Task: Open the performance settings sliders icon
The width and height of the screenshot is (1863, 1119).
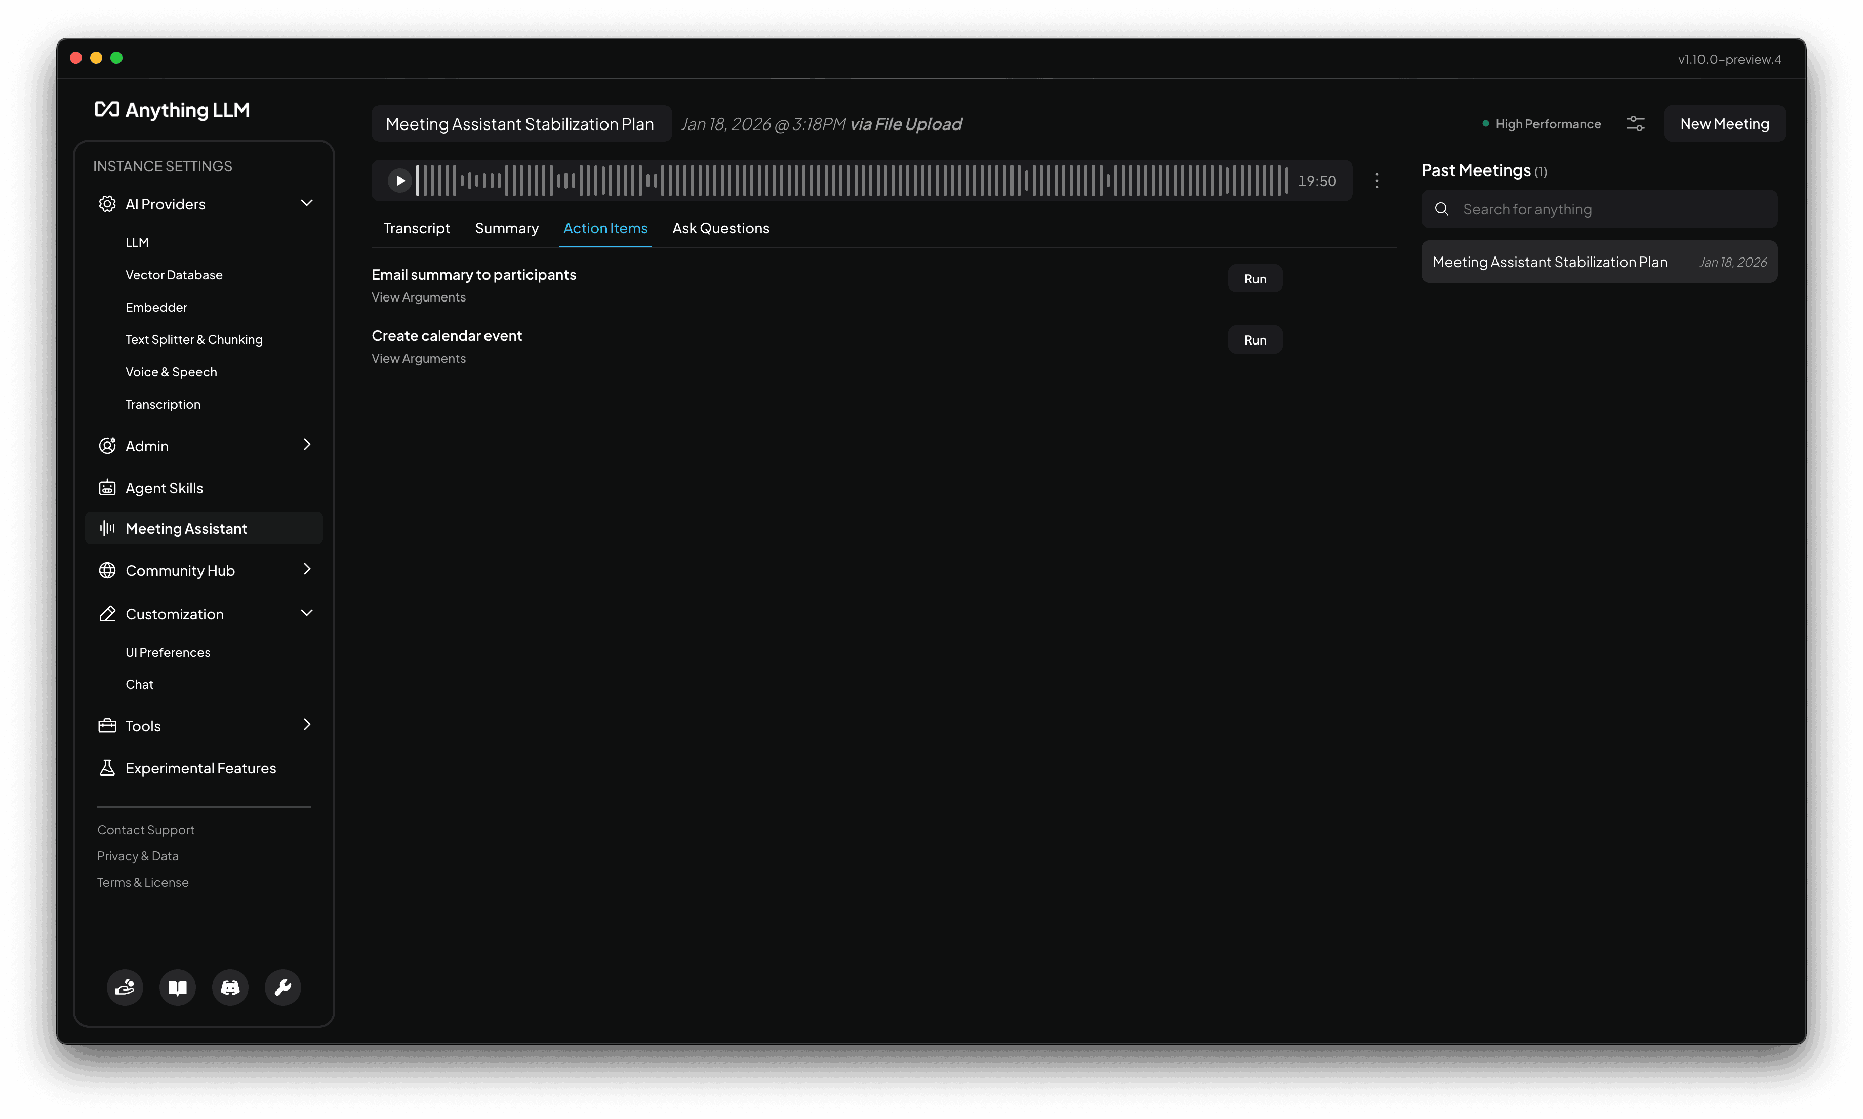Action: point(1634,123)
